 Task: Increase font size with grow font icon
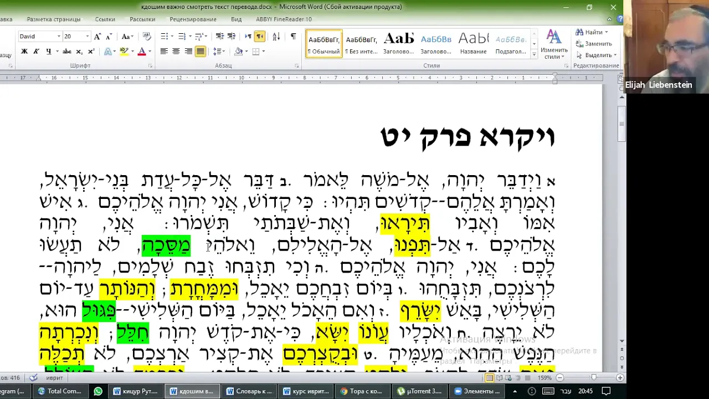[97, 37]
